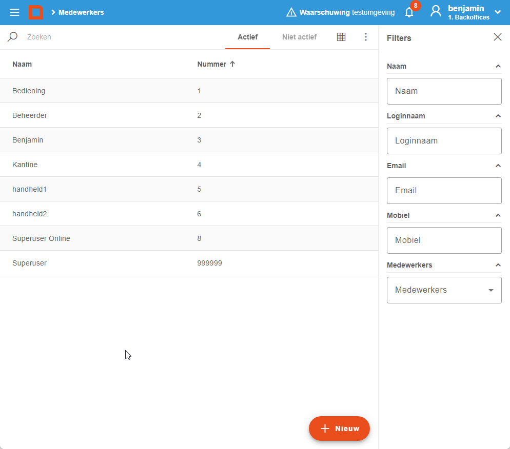The image size is (510, 449).
Task: Open the hamburger navigation menu
Action: tap(14, 12)
